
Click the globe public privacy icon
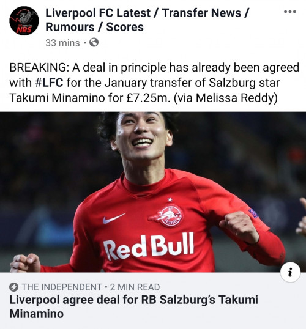[x=94, y=42]
